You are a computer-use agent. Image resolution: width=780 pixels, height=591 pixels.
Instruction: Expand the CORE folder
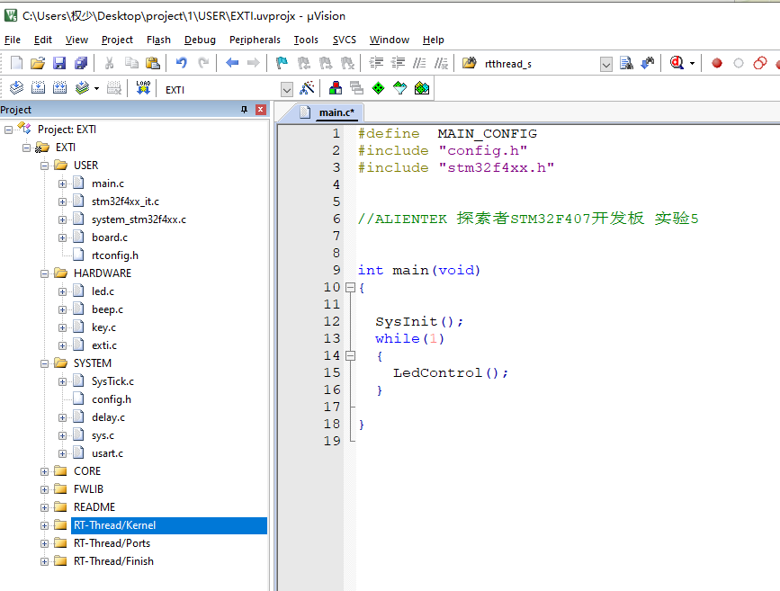(44, 470)
